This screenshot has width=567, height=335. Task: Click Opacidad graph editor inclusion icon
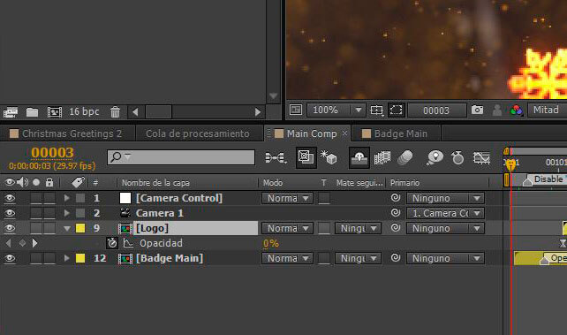[x=128, y=243]
